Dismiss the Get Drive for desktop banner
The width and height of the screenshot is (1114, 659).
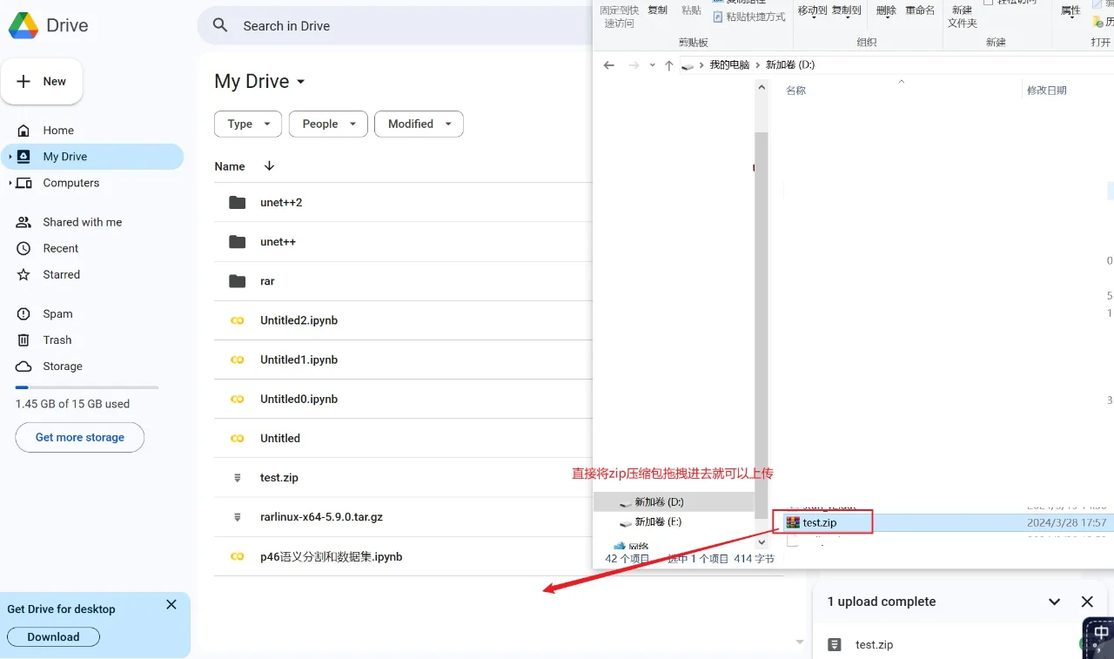tap(171, 605)
